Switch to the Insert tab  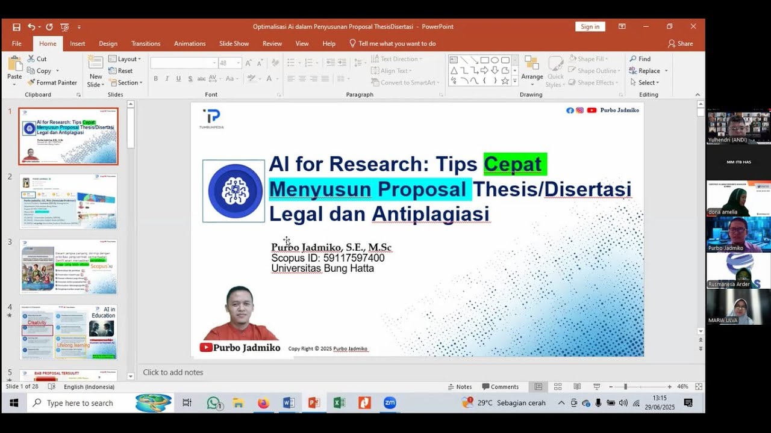[x=77, y=43]
